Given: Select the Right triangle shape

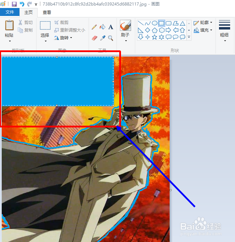Looking at the screenshot, I should tap(140, 30).
